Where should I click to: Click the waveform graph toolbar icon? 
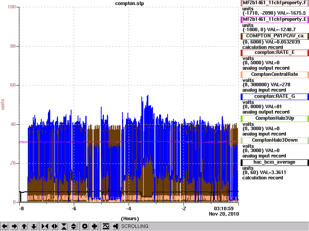tap(106, 226)
